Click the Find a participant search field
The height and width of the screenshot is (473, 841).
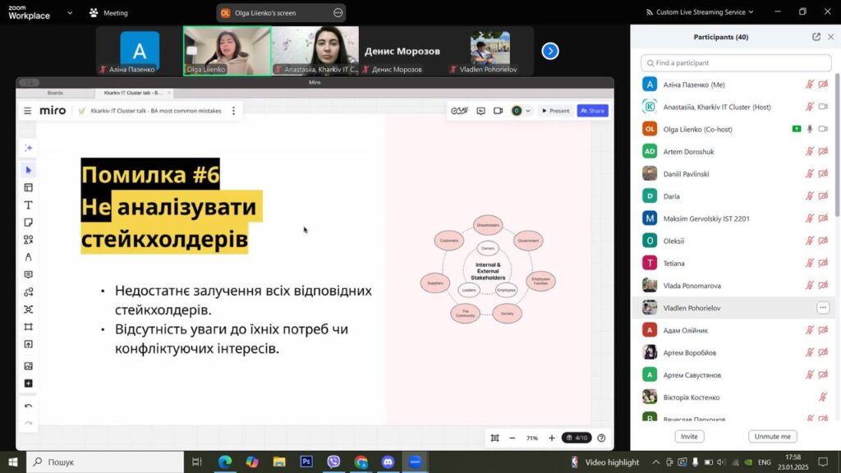coord(736,62)
